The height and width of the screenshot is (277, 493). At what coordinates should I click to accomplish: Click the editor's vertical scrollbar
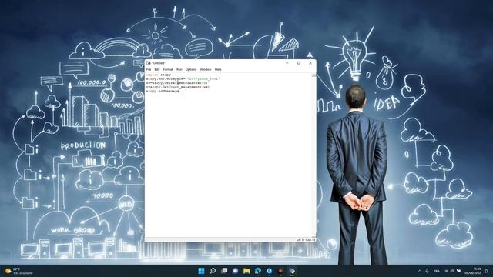tap(314, 155)
